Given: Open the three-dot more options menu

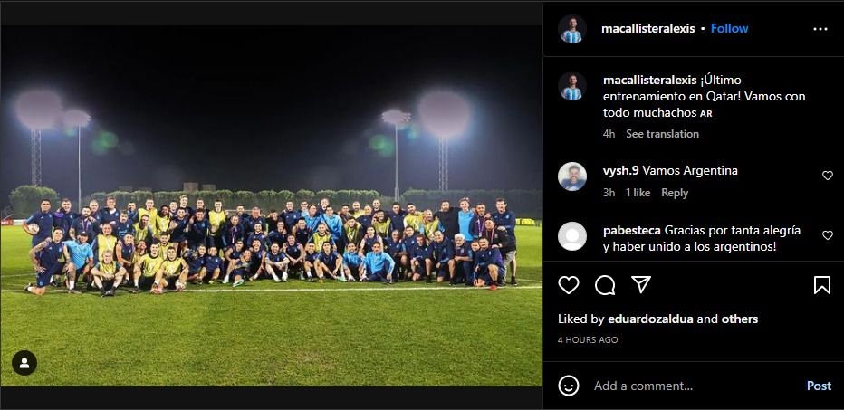Looking at the screenshot, I should click(820, 29).
